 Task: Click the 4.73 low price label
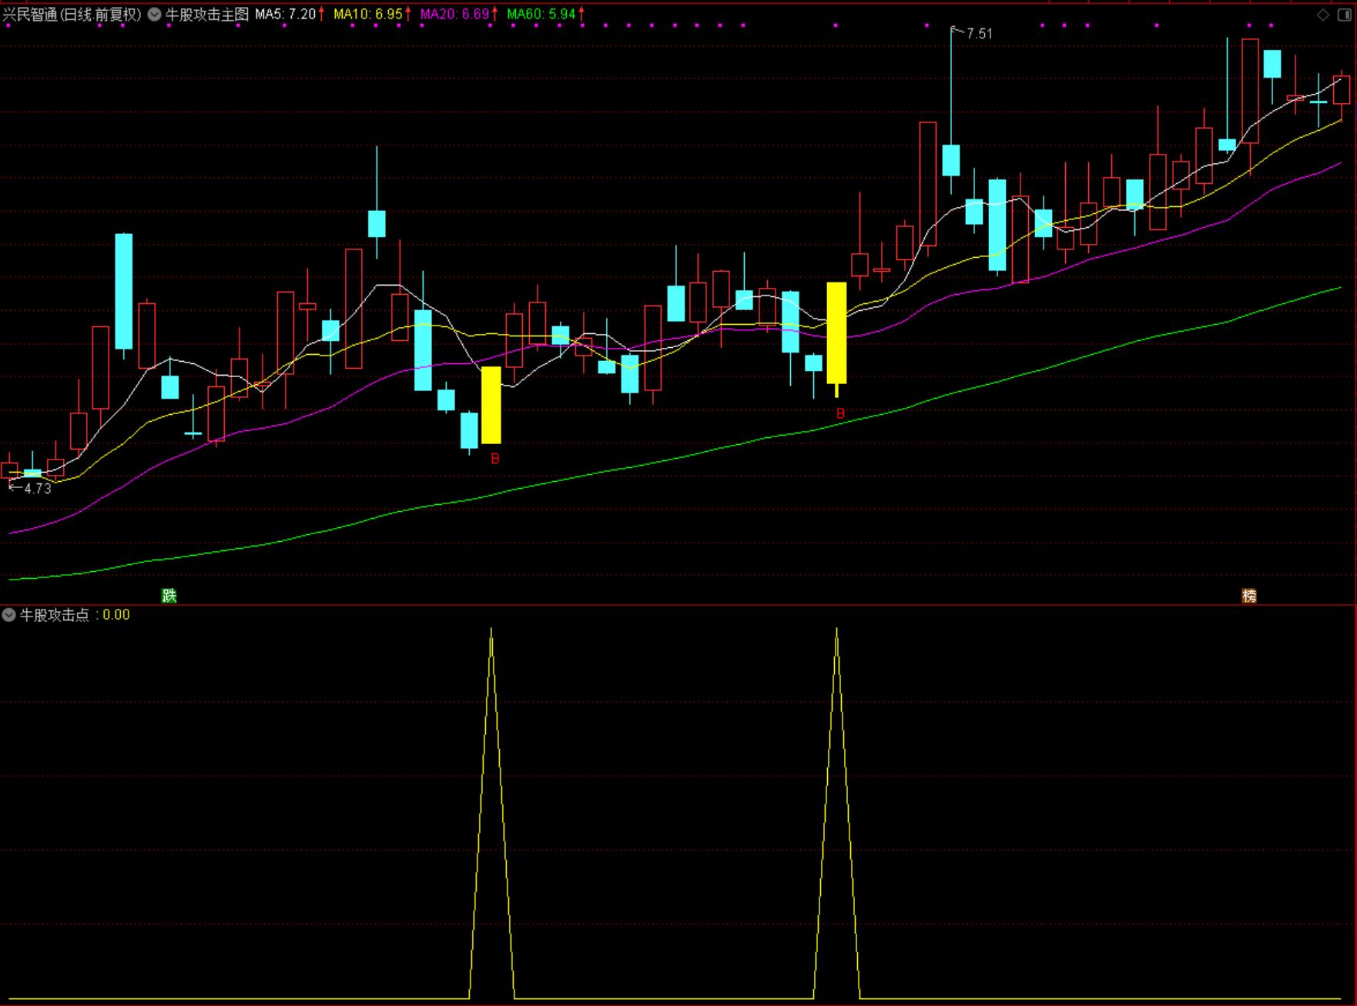[x=38, y=489]
